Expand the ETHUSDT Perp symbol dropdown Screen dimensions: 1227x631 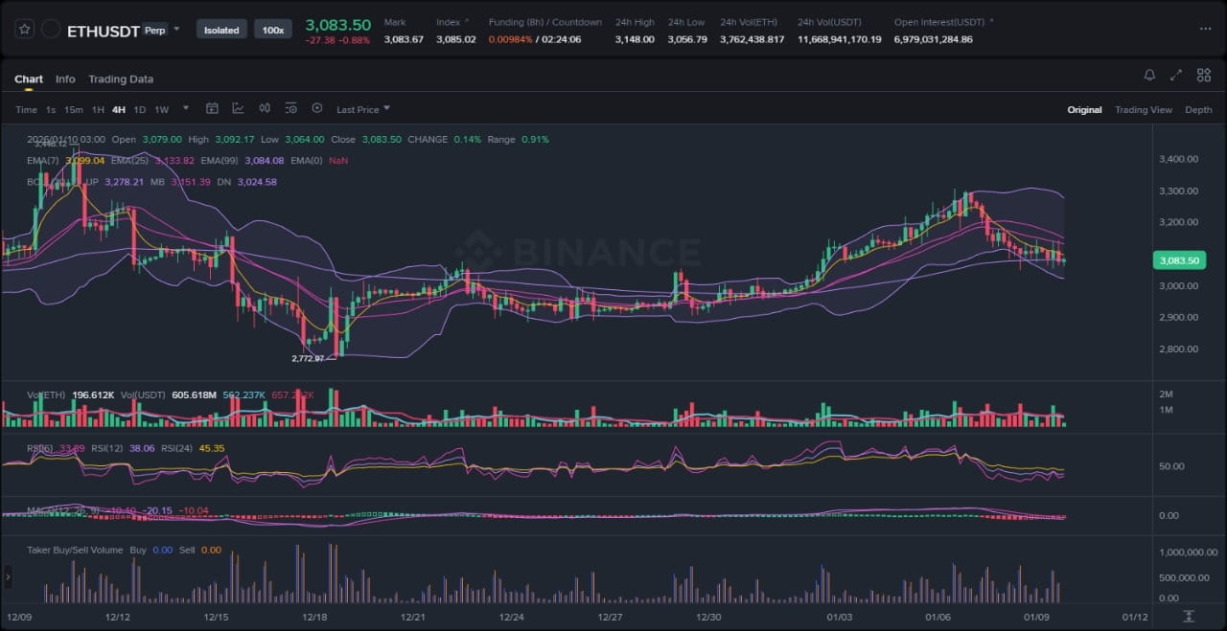(176, 30)
